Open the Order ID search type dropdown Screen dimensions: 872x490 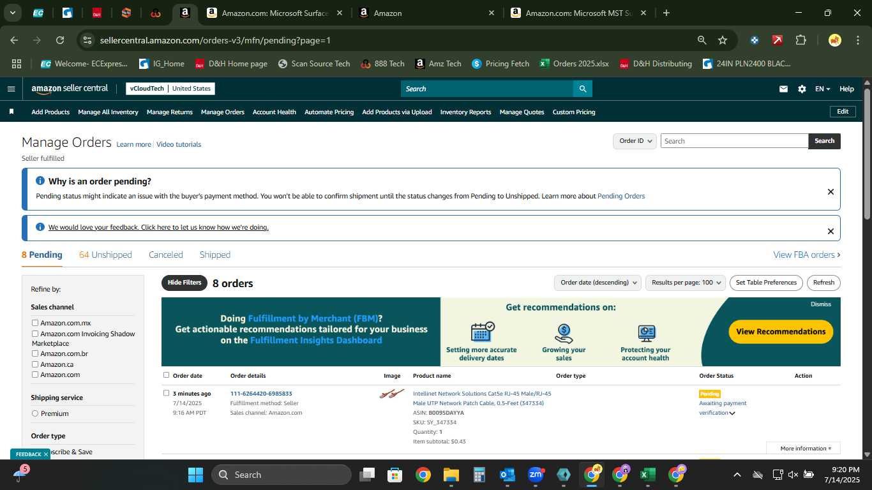click(x=635, y=141)
